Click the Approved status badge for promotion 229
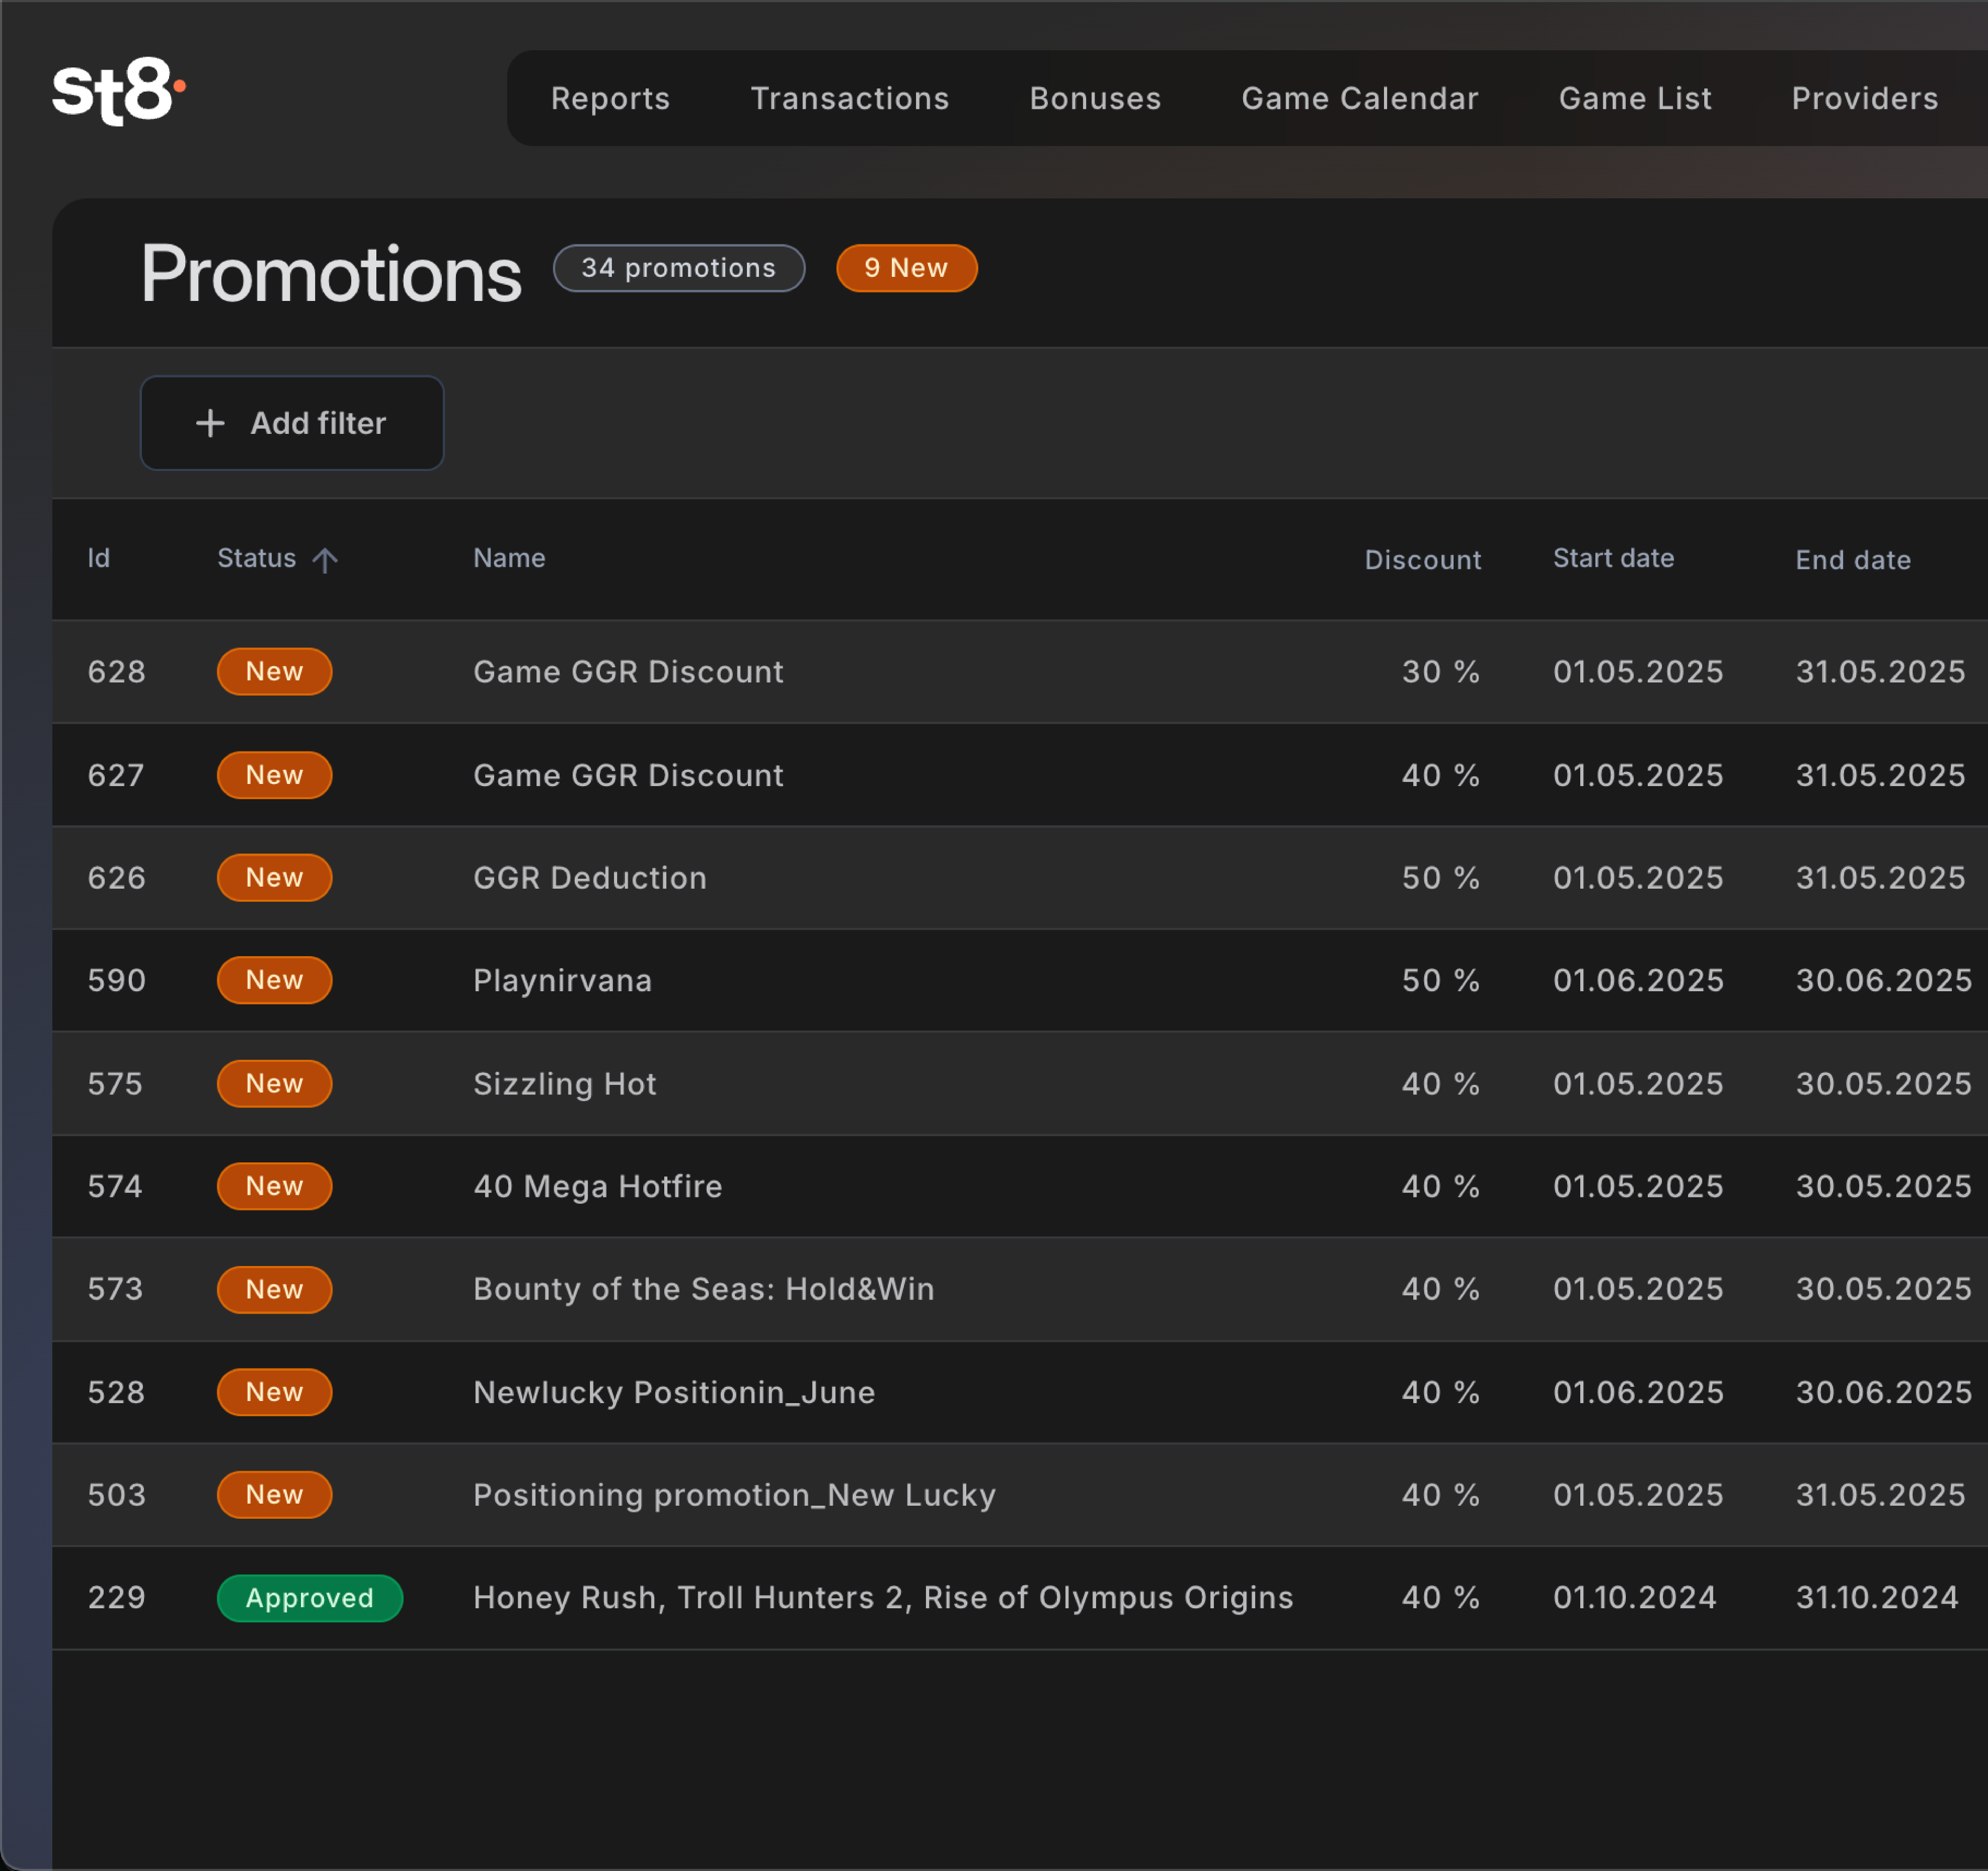The height and width of the screenshot is (1871, 1988). pos(309,1597)
